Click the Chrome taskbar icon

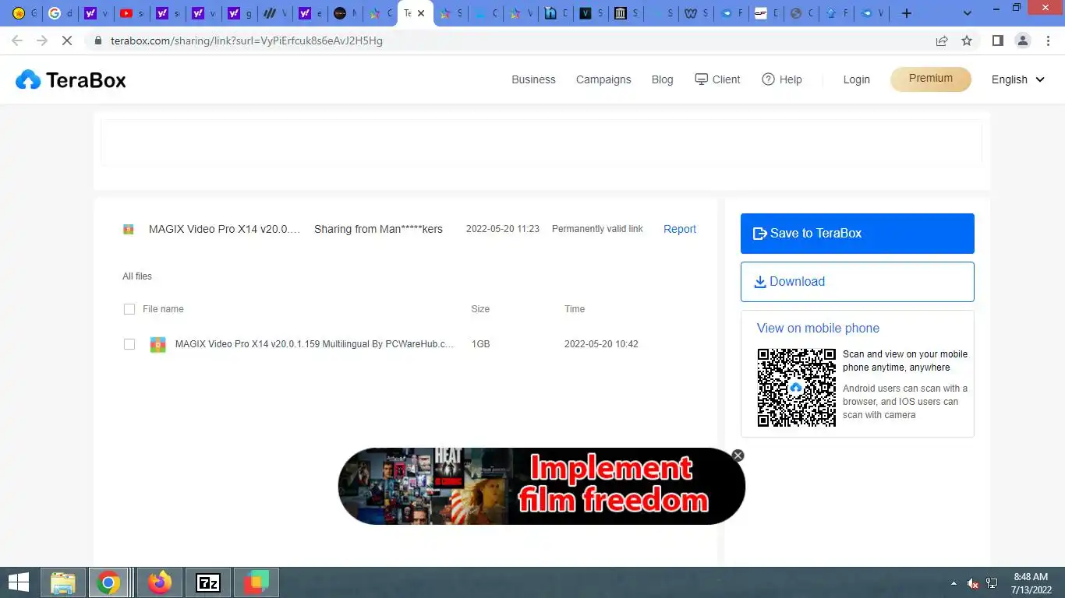point(108,582)
